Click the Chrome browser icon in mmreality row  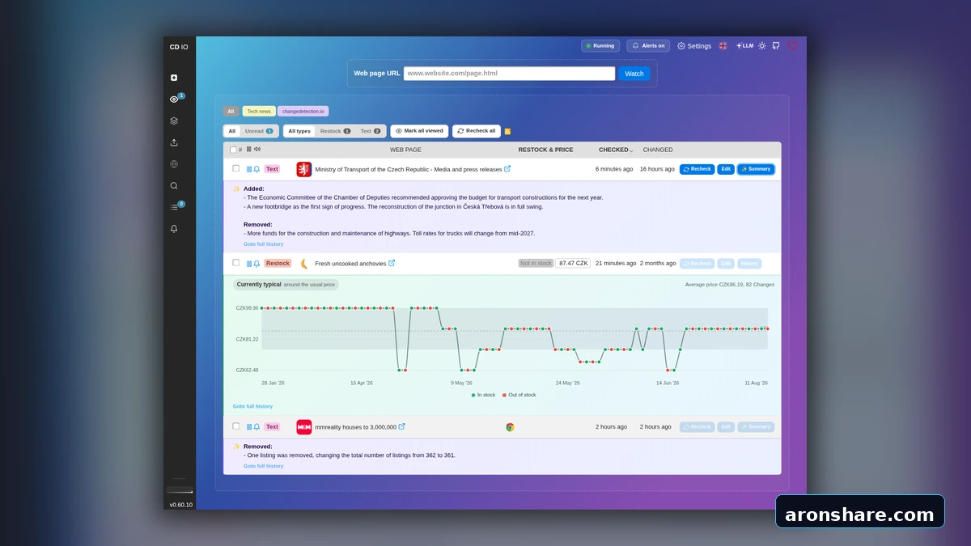tap(510, 426)
